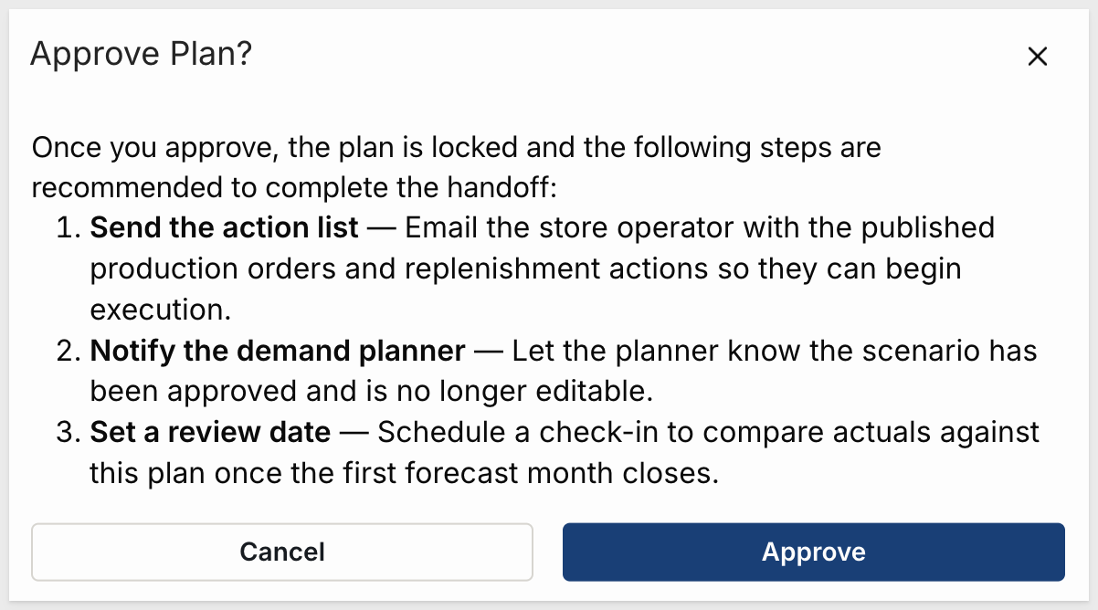Click 'recommended to complete the handoff:' line
This screenshot has width=1098, height=610.
pyautogui.click(x=295, y=186)
